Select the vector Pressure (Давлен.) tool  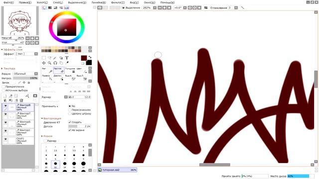(59, 78)
